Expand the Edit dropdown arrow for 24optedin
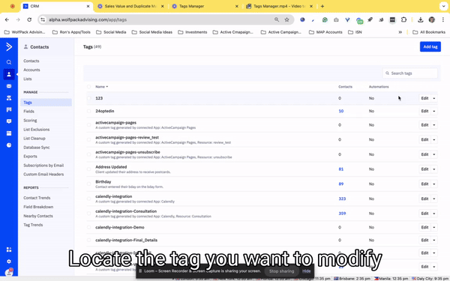Viewport: 450px width, 281px height. click(434, 111)
